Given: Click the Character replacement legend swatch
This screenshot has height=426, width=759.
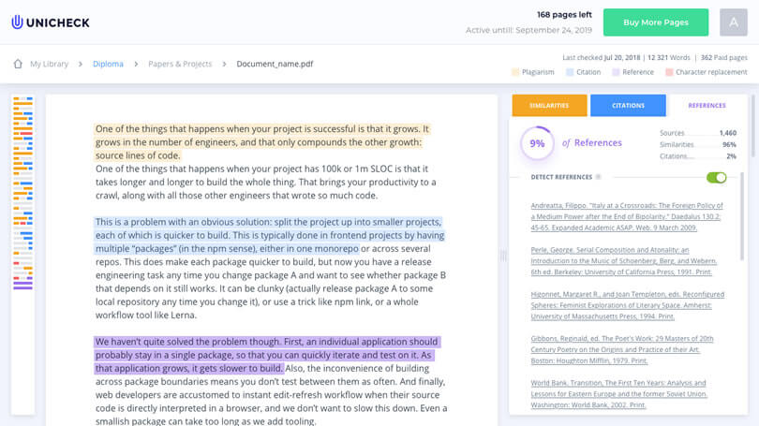Looking at the screenshot, I should 669,72.
